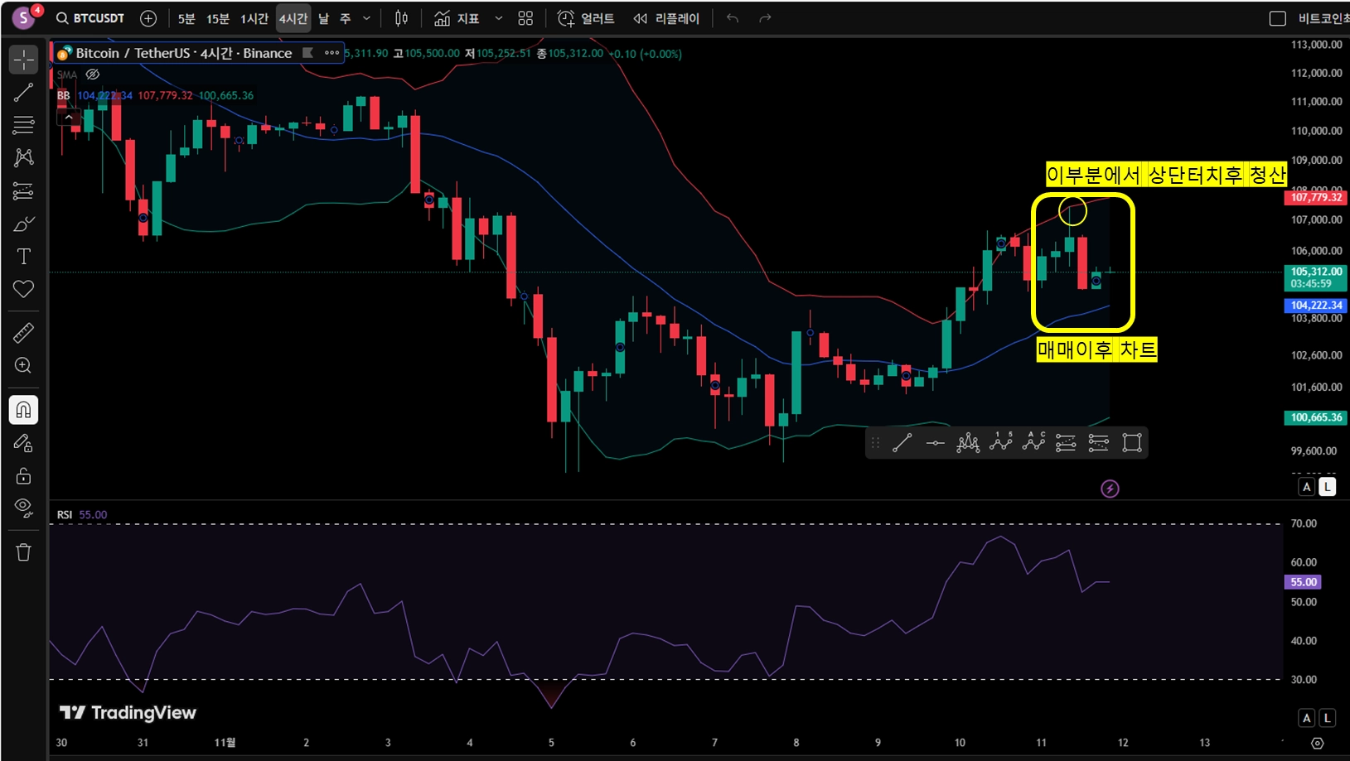Click the Bitcoin / TetherUS symbol title
The width and height of the screenshot is (1350, 761).
point(184,53)
